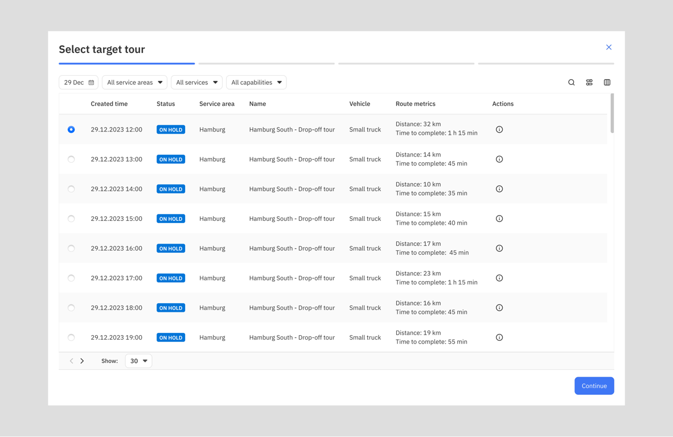
Task: Click tour name in the 14:00 row
Action: coord(292,189)
